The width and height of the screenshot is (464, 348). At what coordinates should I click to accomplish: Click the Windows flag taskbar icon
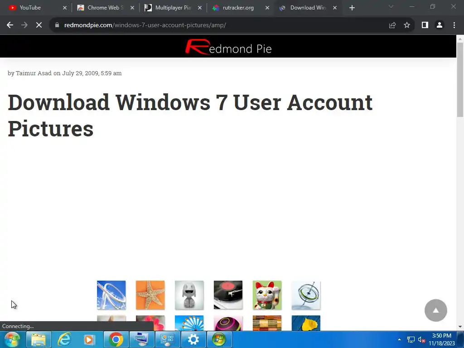click(219, 339)
